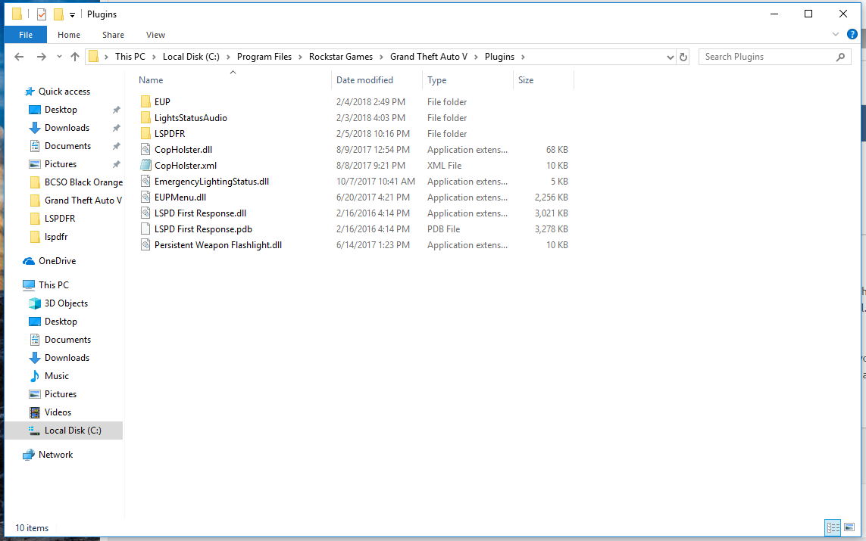866x541 pixels.
Task: Open Customize Quick Access Toolbar dropdown
Action: [x=72, y=15]
